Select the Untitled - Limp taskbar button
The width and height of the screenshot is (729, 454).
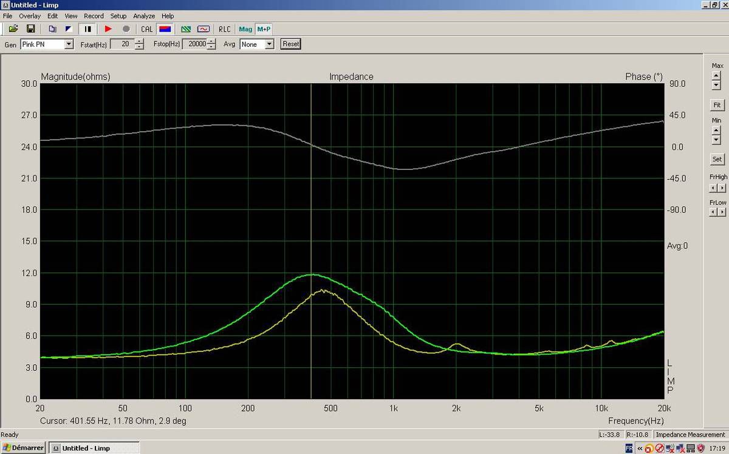(x=94, y=448)
